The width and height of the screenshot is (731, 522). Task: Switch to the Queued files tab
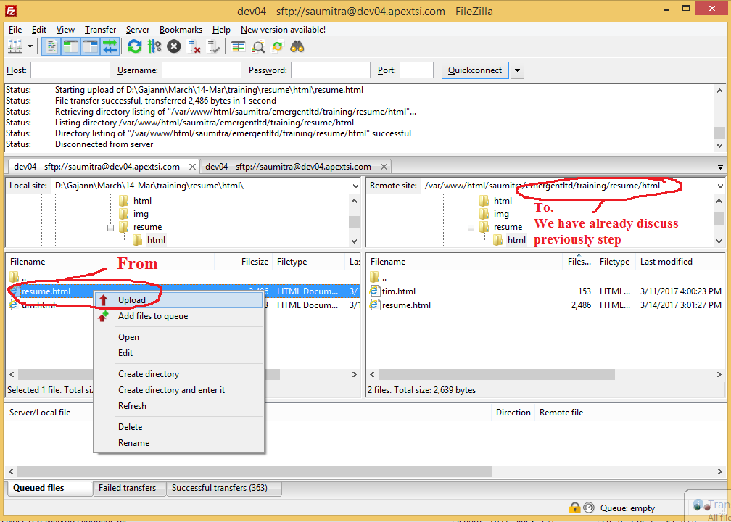[x=49, y=488]
